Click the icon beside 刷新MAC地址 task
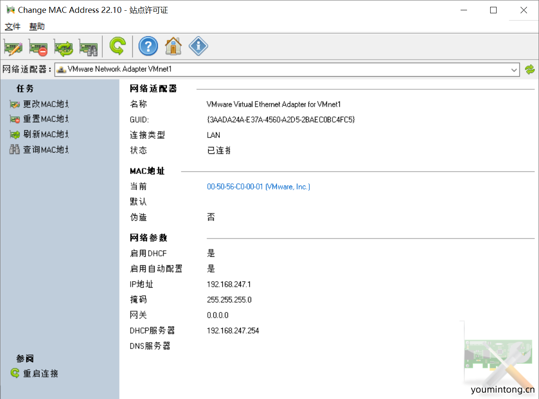 (15, 135)
